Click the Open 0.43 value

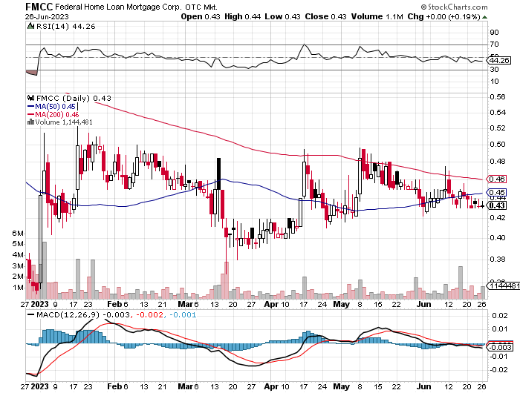coord(201,16)
